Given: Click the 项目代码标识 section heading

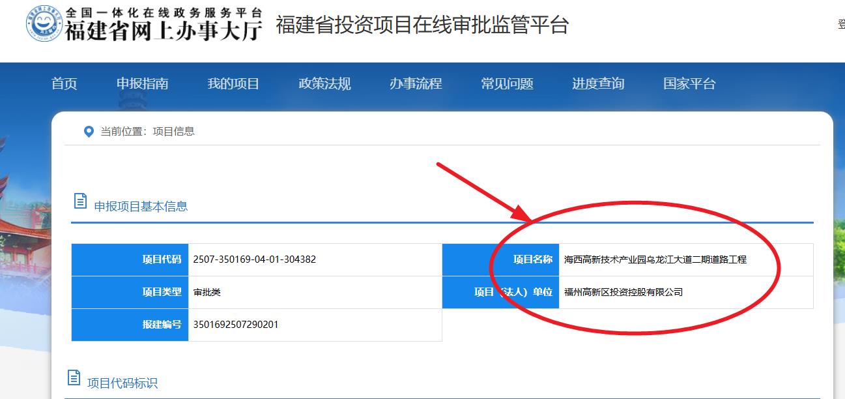Looking at the screenshot, I should pyautogui.click(x=122, y=383).
